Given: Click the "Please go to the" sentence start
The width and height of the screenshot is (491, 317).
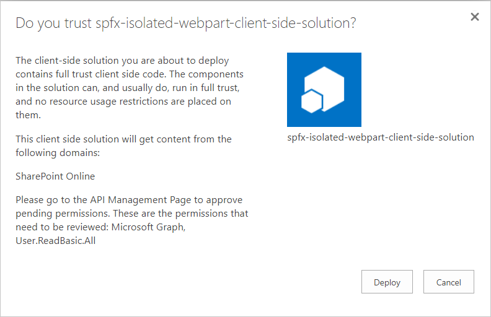Looking at the screenshot, I should [x=50, y=200].
